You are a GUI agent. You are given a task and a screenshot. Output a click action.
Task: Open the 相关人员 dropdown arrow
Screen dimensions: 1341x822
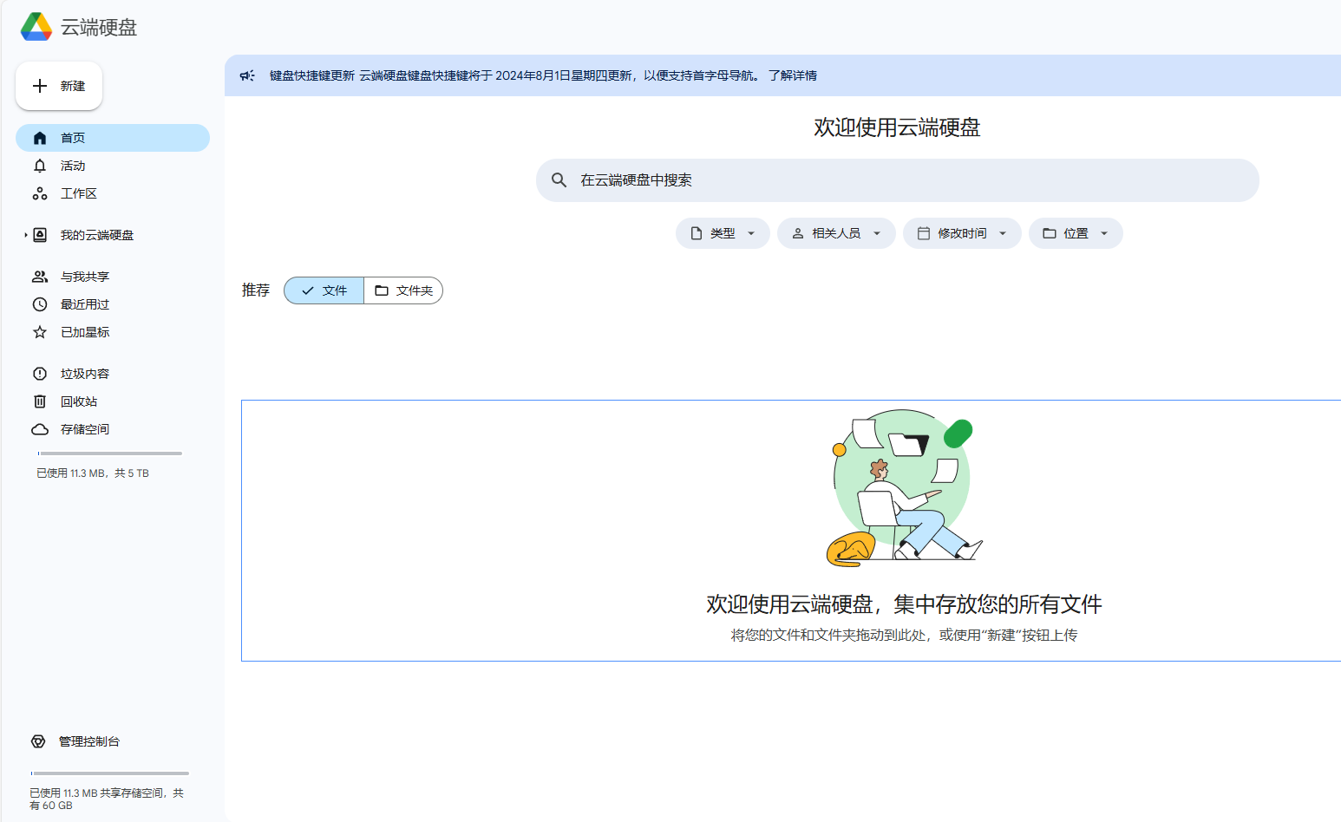tap(877, 233)
